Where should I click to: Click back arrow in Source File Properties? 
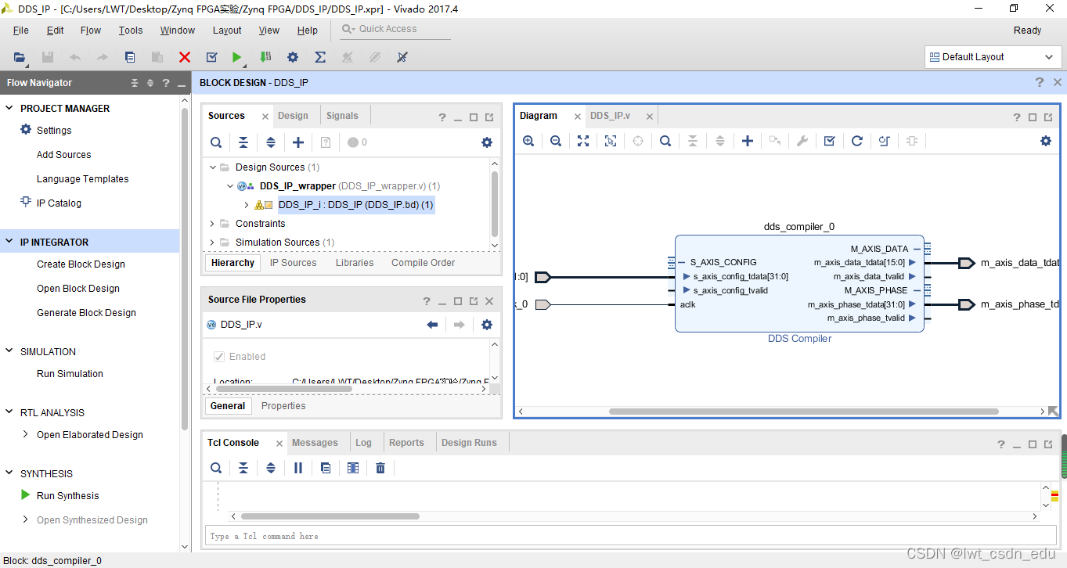coord(432,325)
